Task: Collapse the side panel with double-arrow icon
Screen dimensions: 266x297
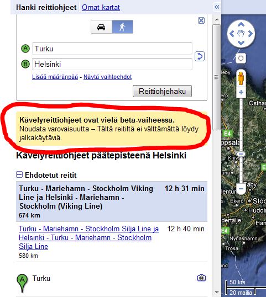Action: point(217,7)
